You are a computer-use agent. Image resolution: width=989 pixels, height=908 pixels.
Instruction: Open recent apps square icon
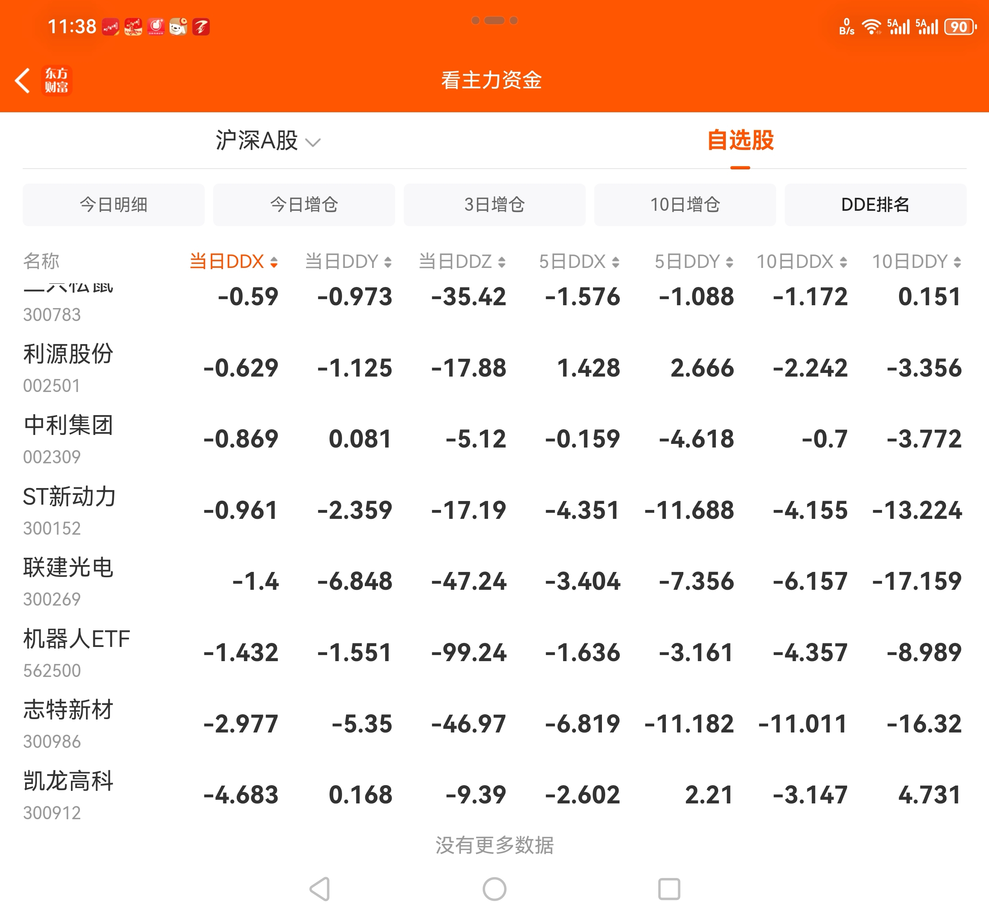point(669,889)
